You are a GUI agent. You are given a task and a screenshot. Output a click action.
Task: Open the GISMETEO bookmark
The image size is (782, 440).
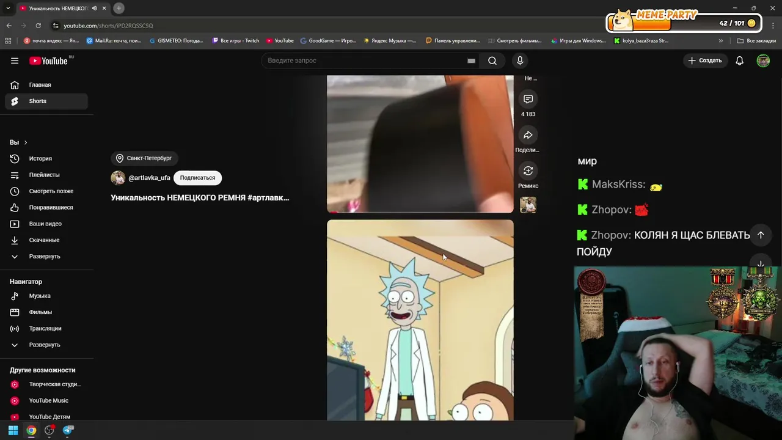[176, 41]
